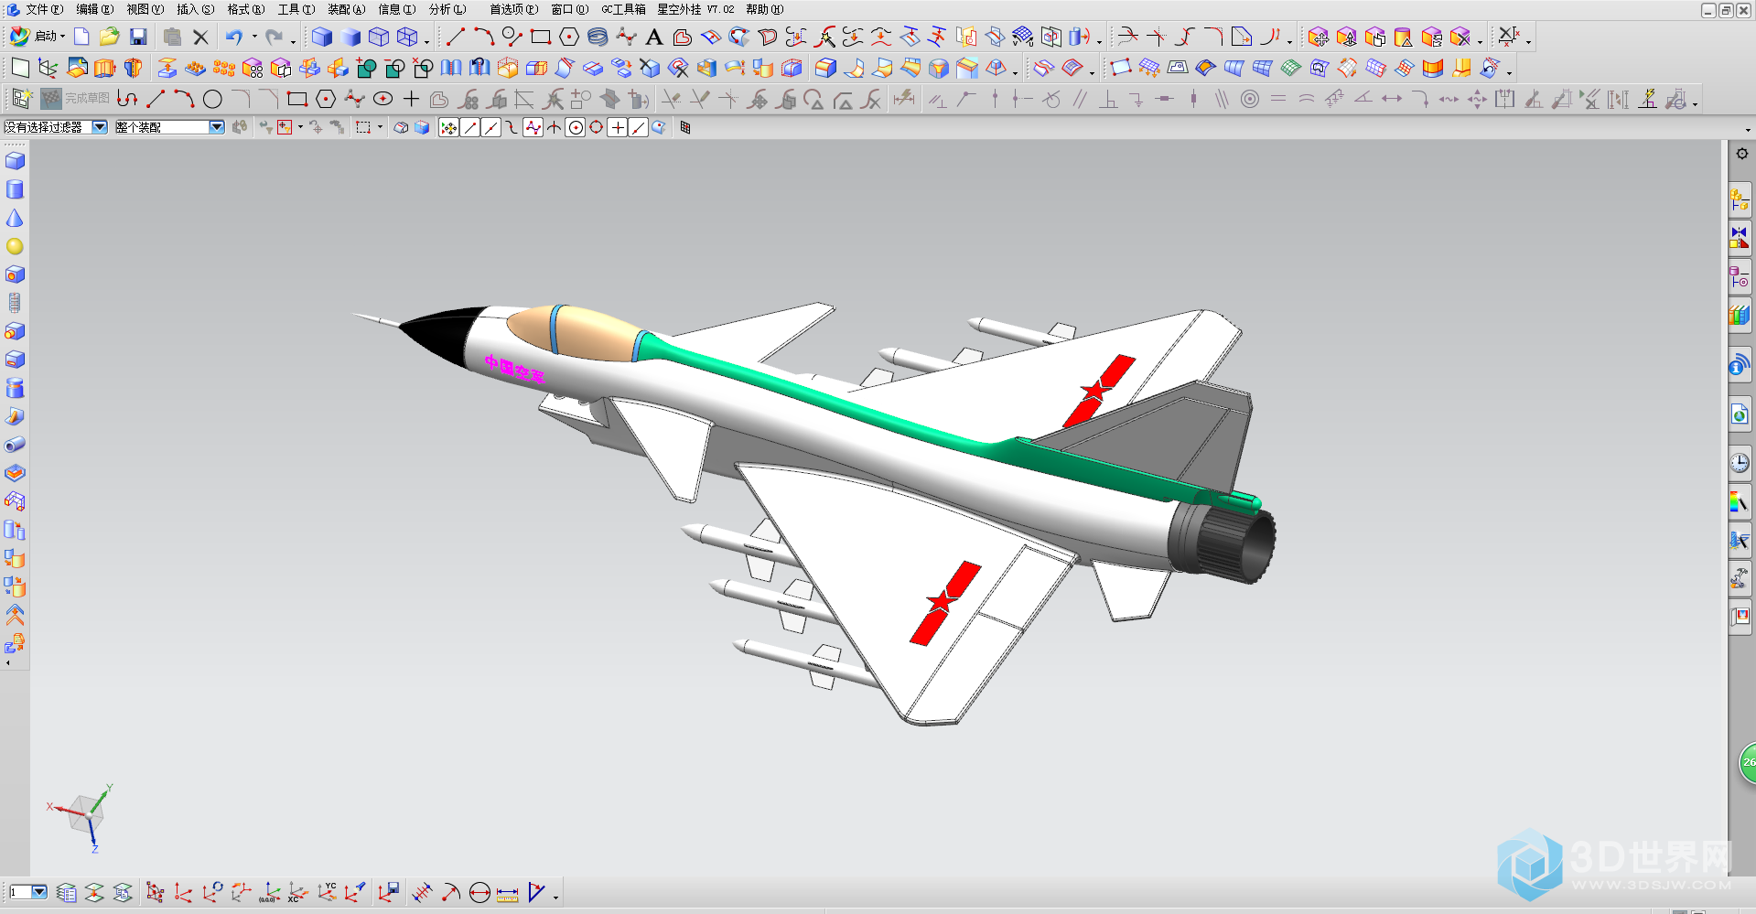The image size is (1756, 914).
Task: Click the Undo arrow icon
Action: click(235, 37)
